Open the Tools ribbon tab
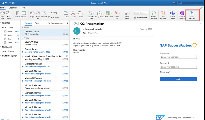The image size is (205, 120). click(23, 8)
